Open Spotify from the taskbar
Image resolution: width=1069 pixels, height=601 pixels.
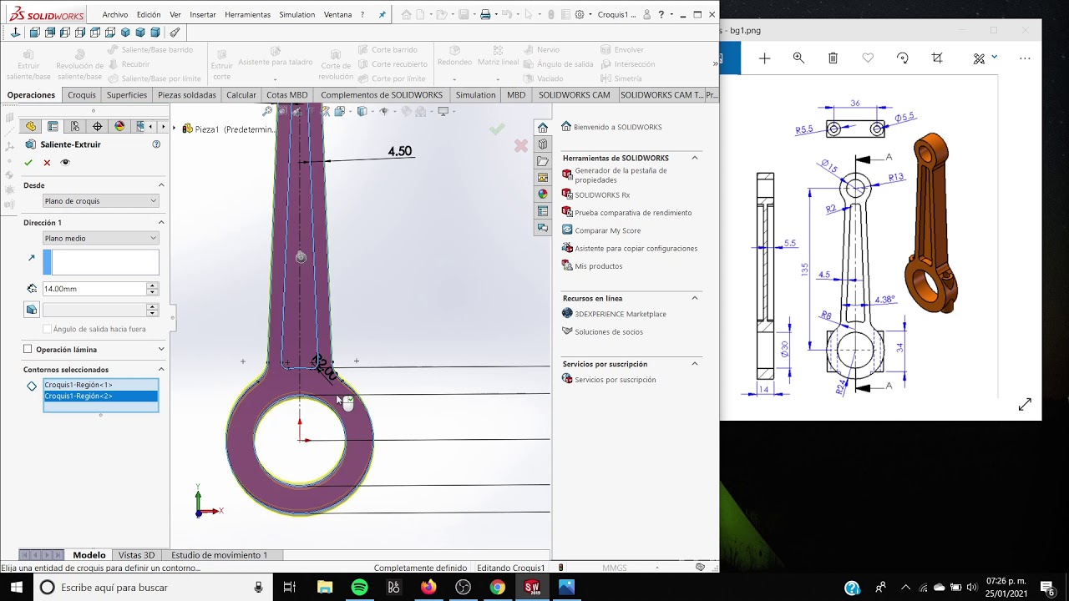pos(360,587)
